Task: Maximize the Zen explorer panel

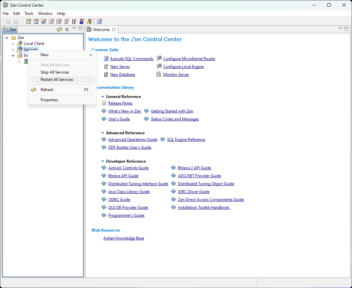Action: pyautogui.click(x=80, y=29)
